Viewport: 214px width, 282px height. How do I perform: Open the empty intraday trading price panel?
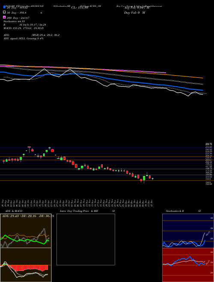pos(86,239)
